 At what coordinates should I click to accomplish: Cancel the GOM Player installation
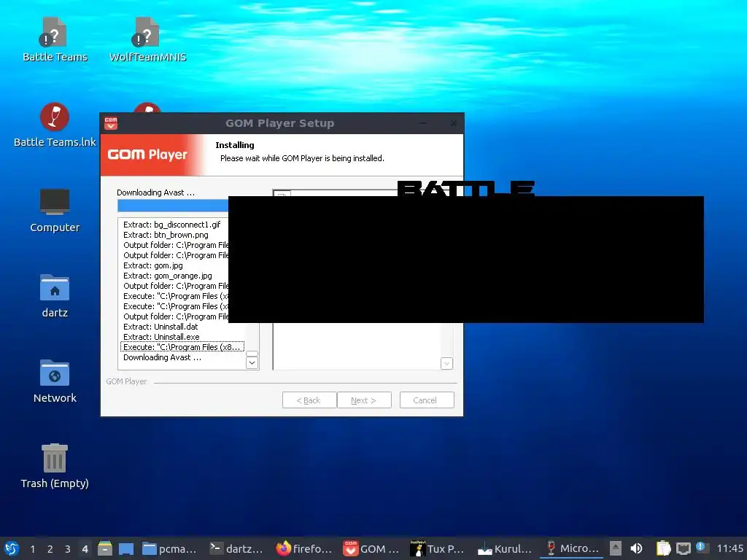coord(427,400)
